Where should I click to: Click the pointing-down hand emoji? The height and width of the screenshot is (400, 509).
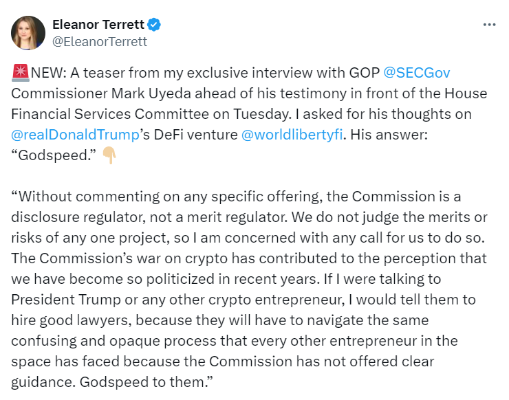(109, 157)
